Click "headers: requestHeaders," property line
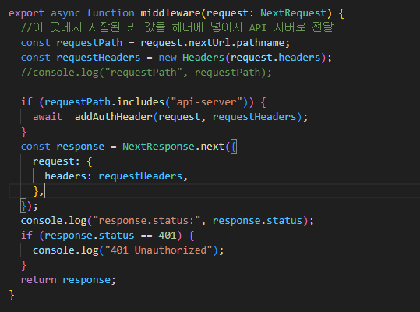This screenshot has width=420, height=312. tap(116, 176)
